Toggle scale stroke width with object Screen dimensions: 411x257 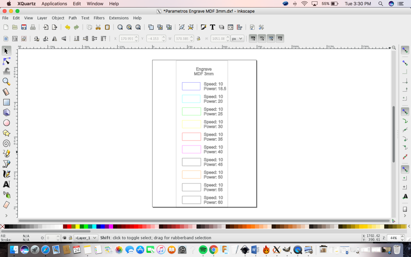pos(253,38)
